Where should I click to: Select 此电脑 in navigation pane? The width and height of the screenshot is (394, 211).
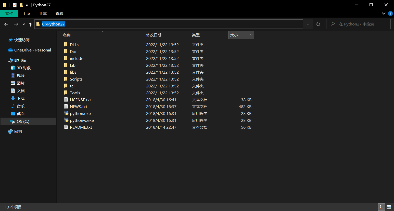tap(20, 60)
